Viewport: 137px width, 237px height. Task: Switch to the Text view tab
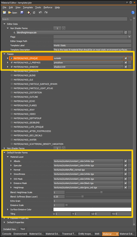tap(23, 229)
